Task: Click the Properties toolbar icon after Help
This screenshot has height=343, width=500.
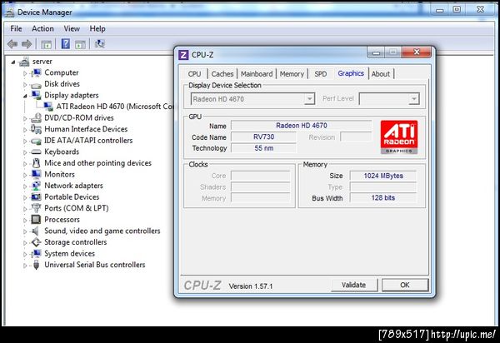Action: pyautogui.click(x=80, y=44)
